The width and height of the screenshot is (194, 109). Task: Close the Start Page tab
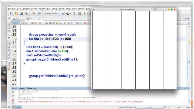24,19
